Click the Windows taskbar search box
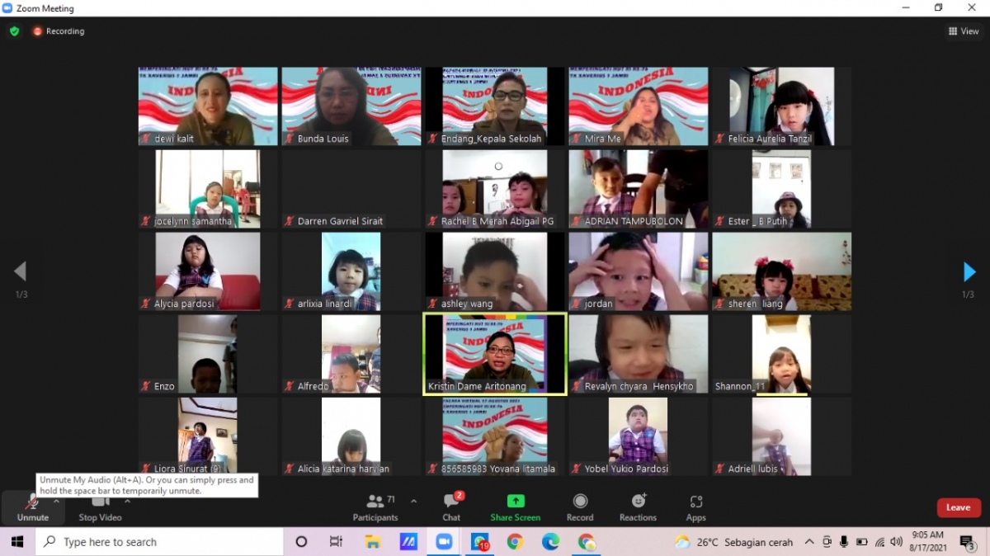The width and height of the screenshot is (990, 556). pyautogui.click(x=161, y=542)
